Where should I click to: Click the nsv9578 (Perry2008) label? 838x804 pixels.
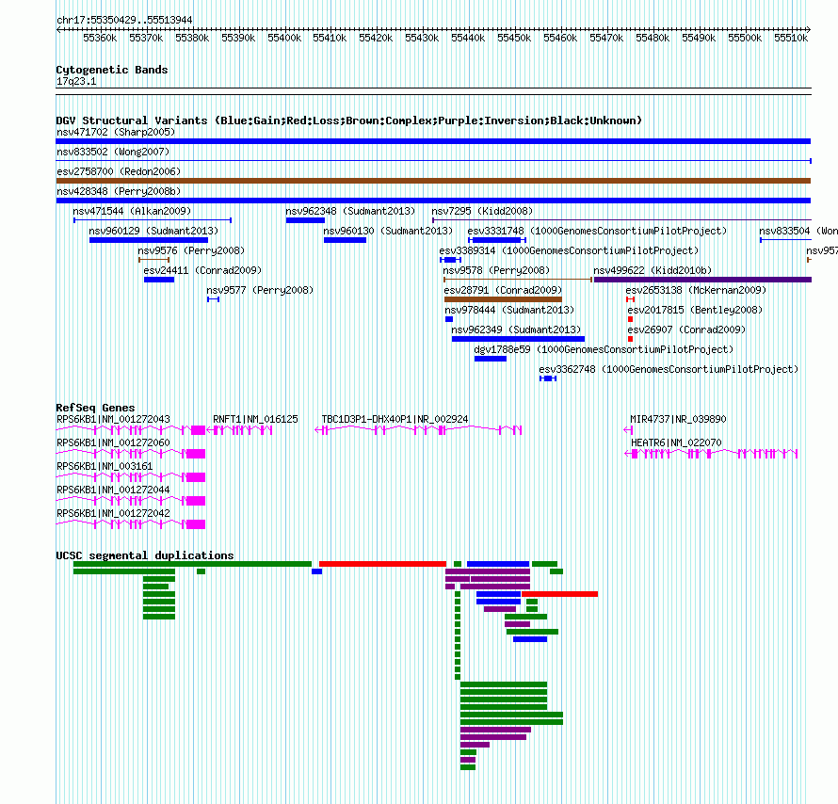point(496,270)
